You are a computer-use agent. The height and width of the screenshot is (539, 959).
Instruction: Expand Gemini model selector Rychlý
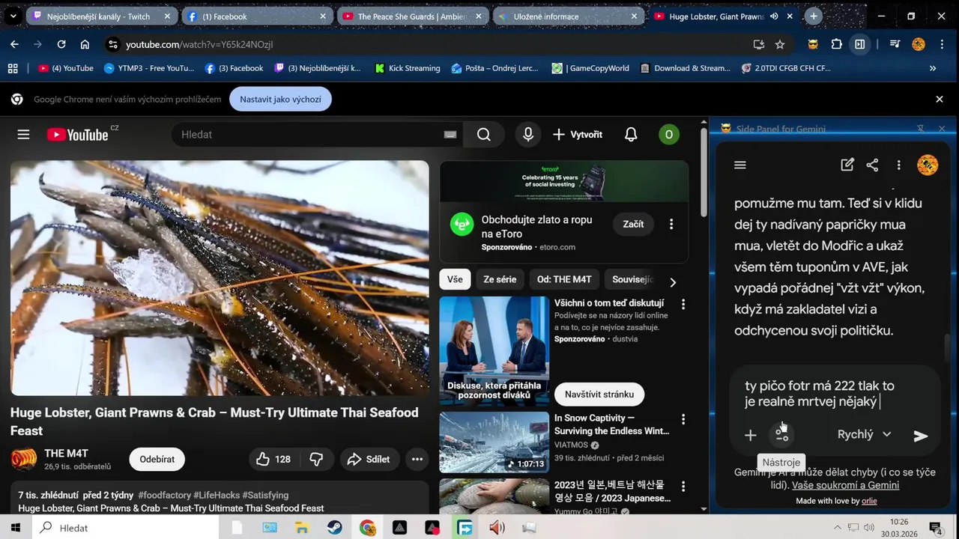[x=865, y=435]
